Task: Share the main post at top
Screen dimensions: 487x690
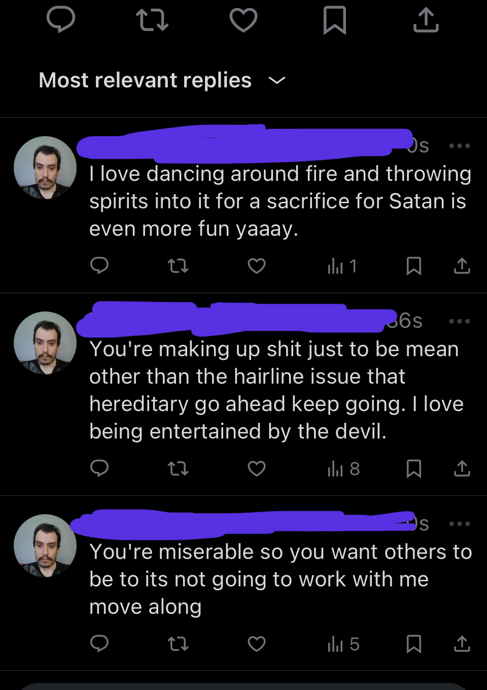Action: click(x=426, y=20)
